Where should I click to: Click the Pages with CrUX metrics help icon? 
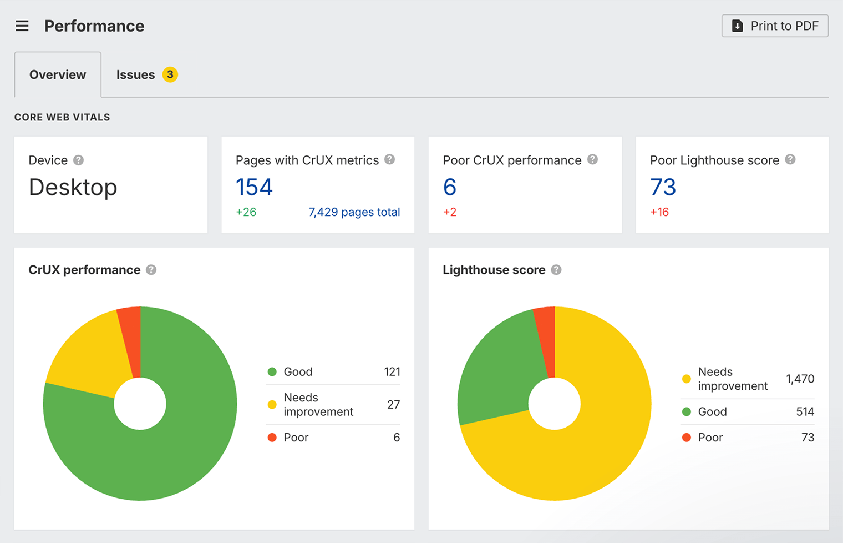(390, 159)
